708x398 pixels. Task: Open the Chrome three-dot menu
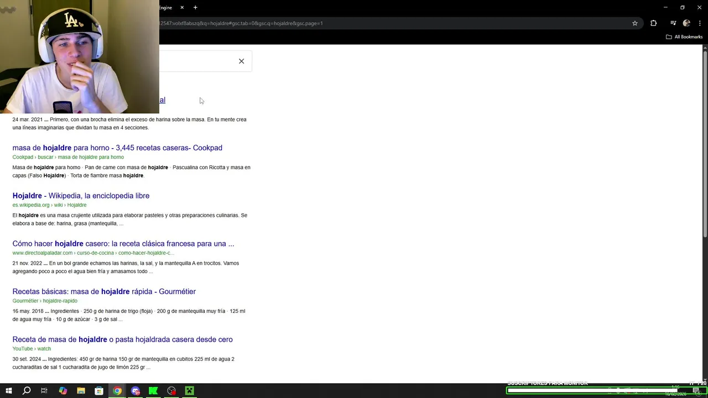pos(700,23)
